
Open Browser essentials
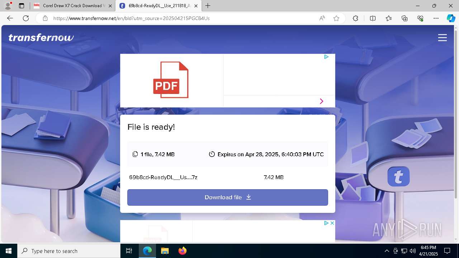pos(420,18)
